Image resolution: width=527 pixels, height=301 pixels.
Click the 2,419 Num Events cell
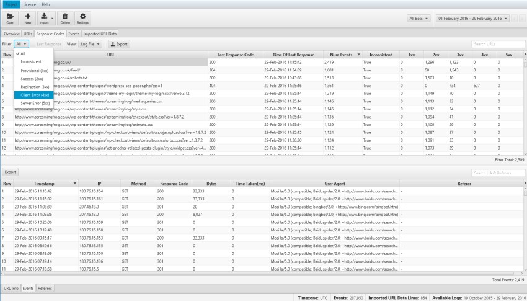tap(329, 63)
